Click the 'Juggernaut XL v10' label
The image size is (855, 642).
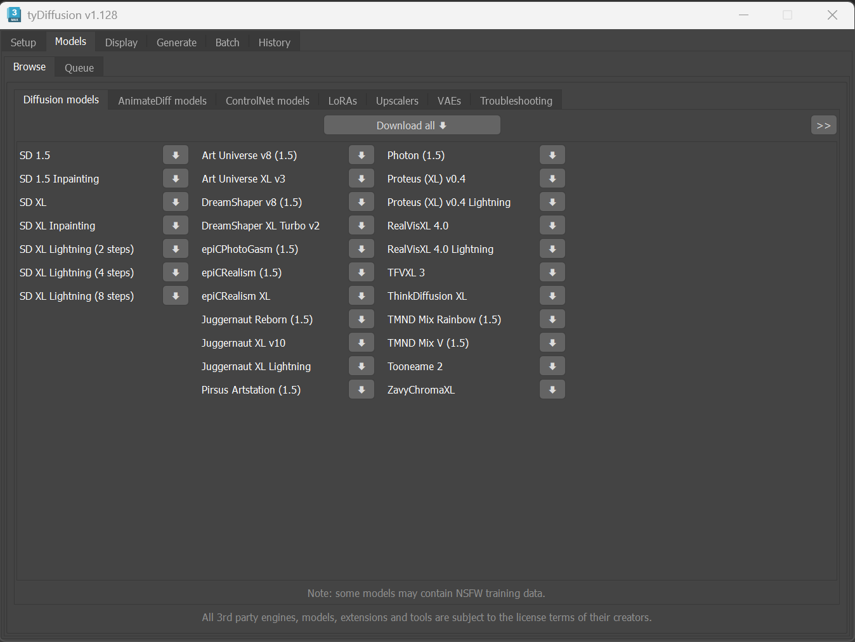244,343
